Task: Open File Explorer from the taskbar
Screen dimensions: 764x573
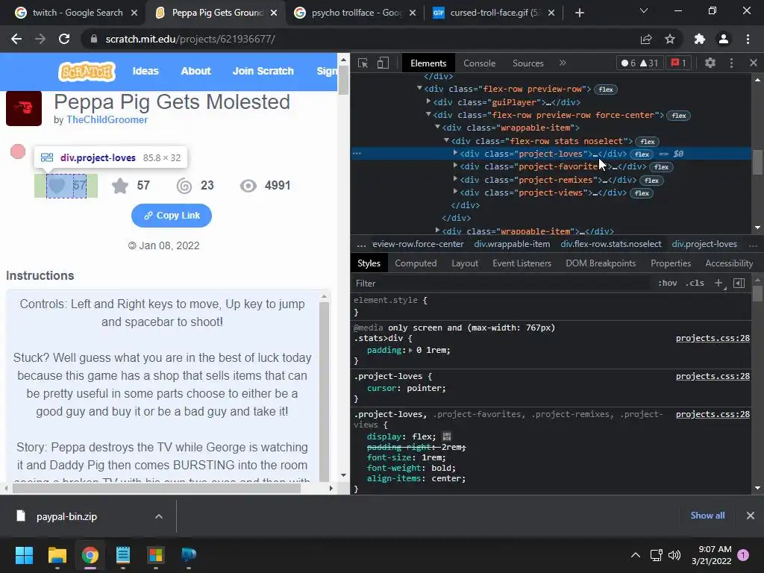Action: coord(57,555)
